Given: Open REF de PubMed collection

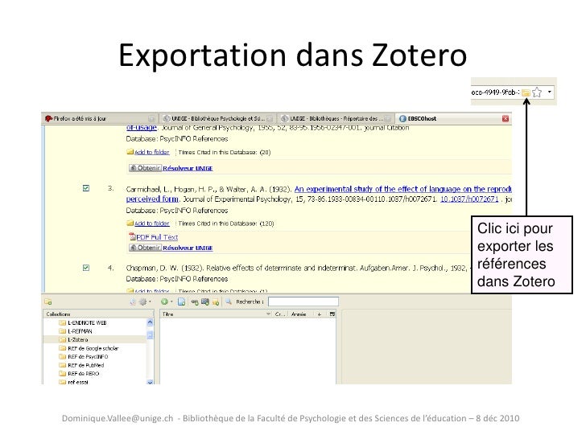Looking at the screenshot, I should [82, 366].
